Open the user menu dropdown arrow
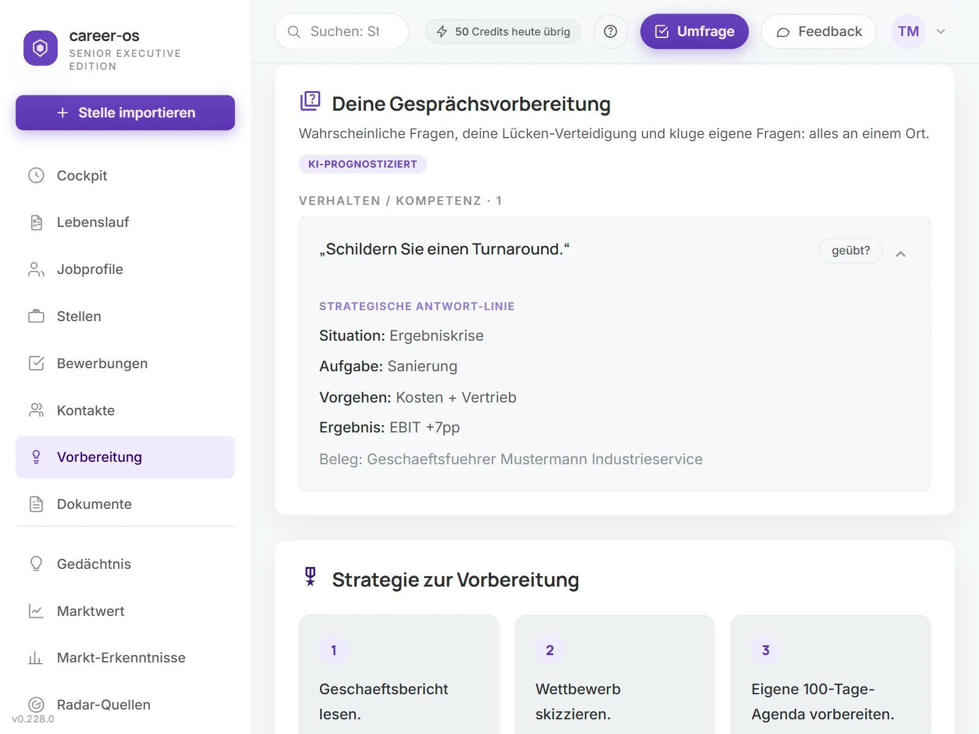 (x=941, y=32)
